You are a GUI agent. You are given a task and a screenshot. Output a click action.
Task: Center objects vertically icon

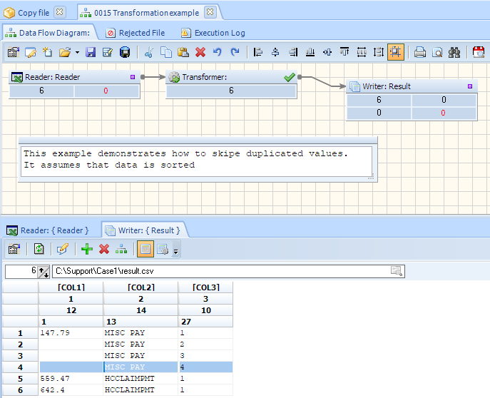coord(327,52)
